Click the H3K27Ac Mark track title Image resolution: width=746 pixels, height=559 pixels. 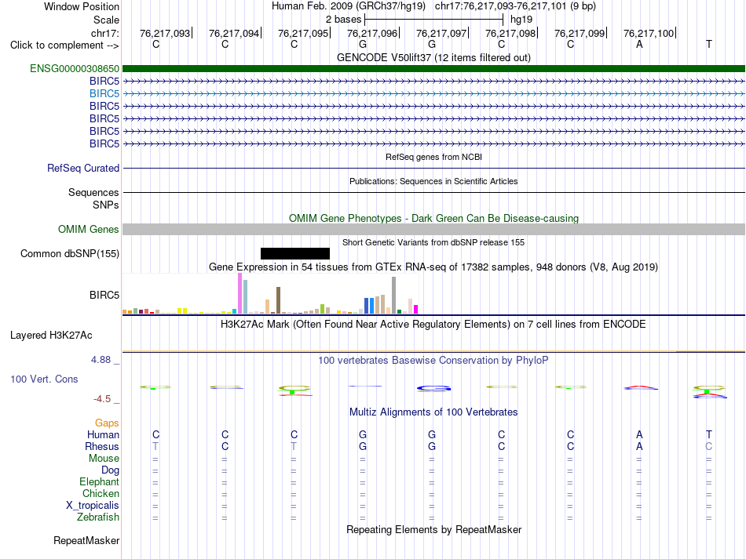pos(433,325)
